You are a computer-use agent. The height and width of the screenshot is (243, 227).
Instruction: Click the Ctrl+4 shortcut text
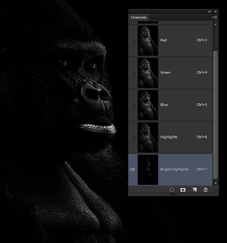pyautogui.click(x=202, y=73)
